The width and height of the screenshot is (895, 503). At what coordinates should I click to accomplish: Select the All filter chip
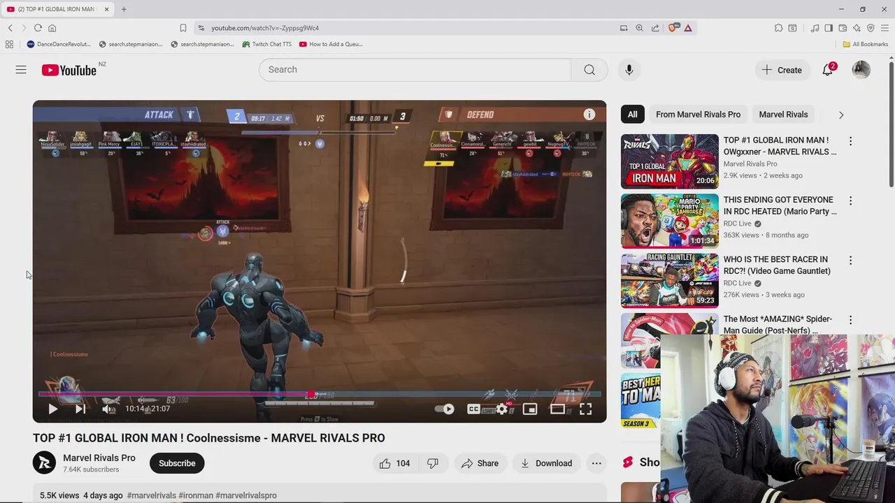click(632, 115)
